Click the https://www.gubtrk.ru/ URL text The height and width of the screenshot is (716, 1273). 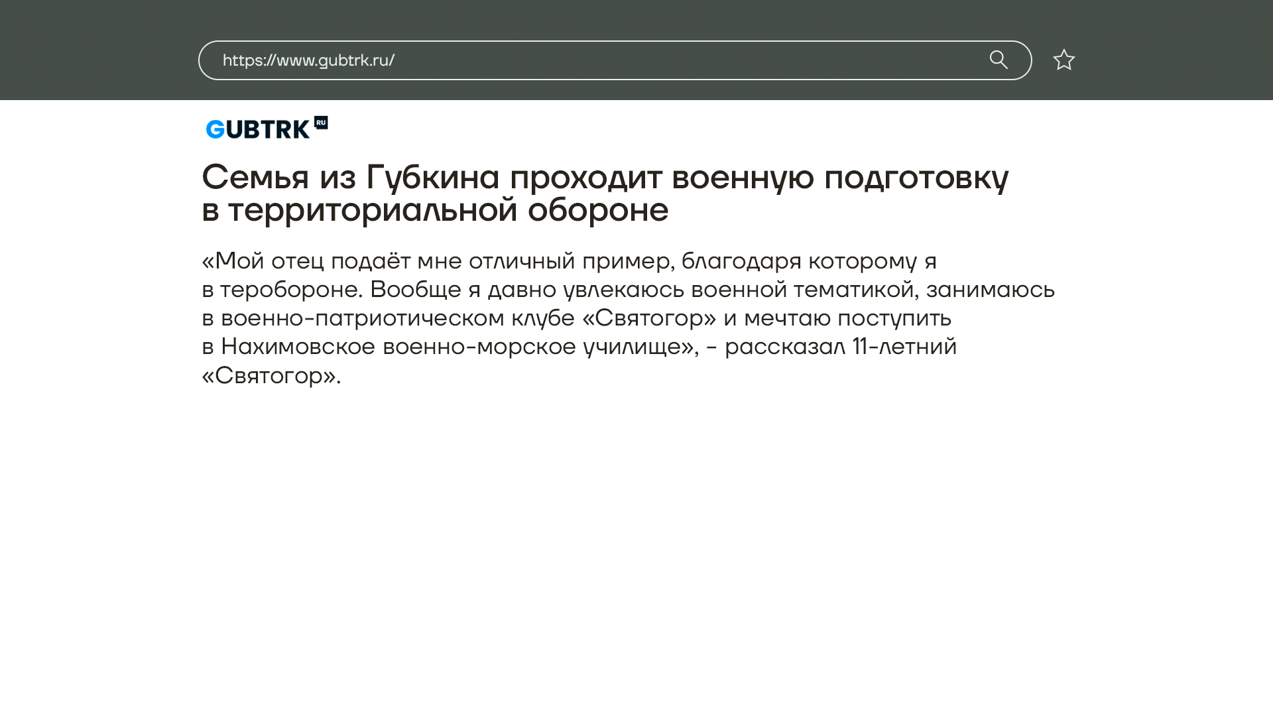(308, 60)
